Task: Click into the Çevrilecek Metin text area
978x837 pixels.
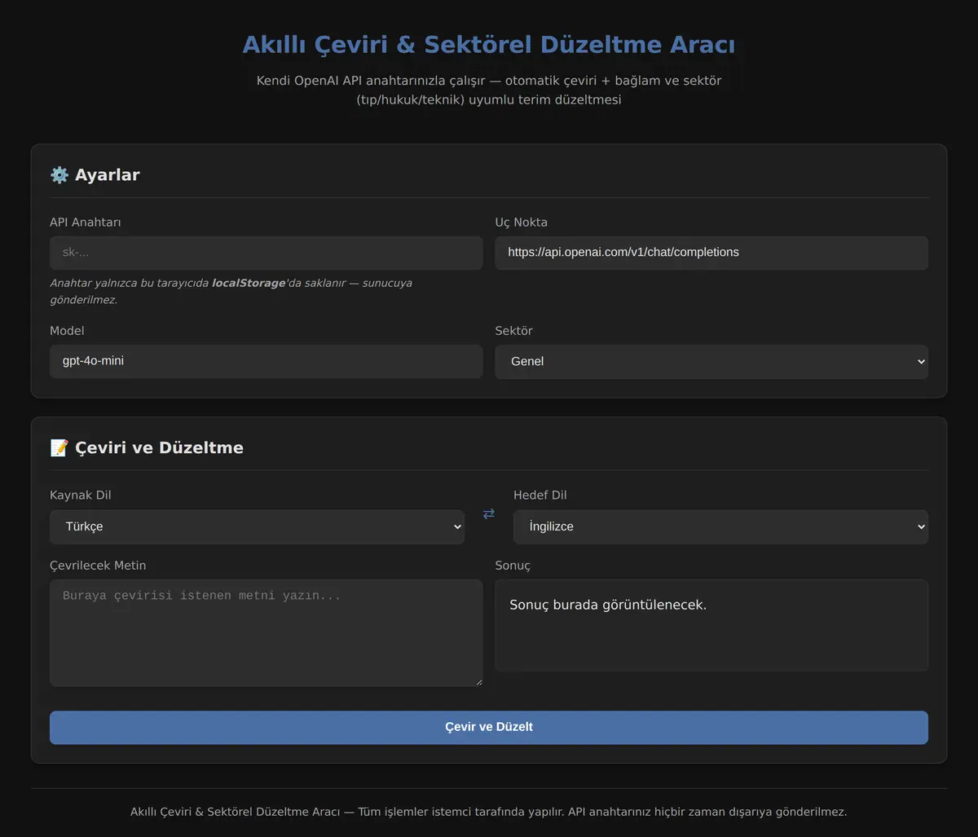Action: tap(267, 633)
